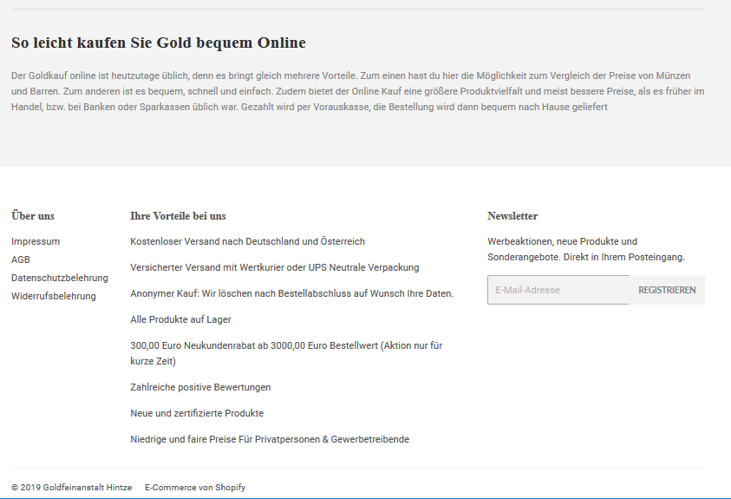This screenshot has height=499, width=731.
Task: Click 'Kostenloser Versand nach Deutschland und Österreich'
Action: 247,241
